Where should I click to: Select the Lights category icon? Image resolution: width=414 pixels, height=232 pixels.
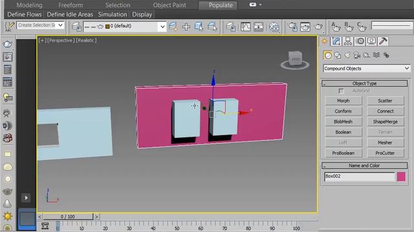tap(347, 55)
